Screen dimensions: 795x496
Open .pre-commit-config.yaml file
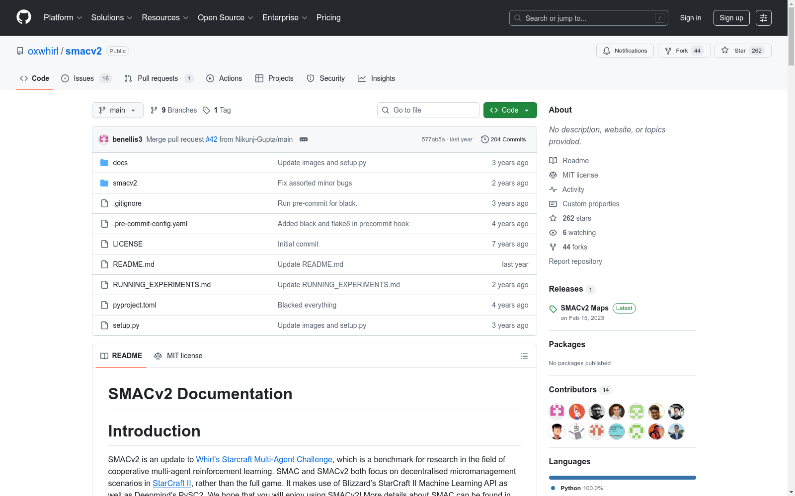(x=150, y=224)
